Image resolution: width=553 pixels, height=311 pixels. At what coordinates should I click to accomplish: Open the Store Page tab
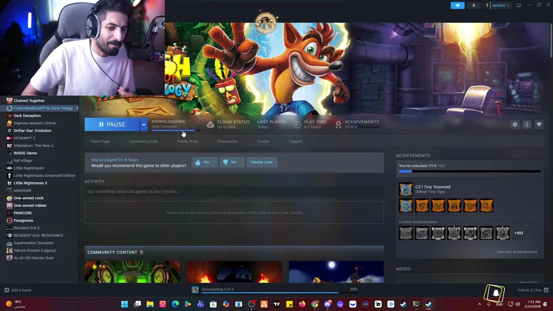(x=100, y=141)
